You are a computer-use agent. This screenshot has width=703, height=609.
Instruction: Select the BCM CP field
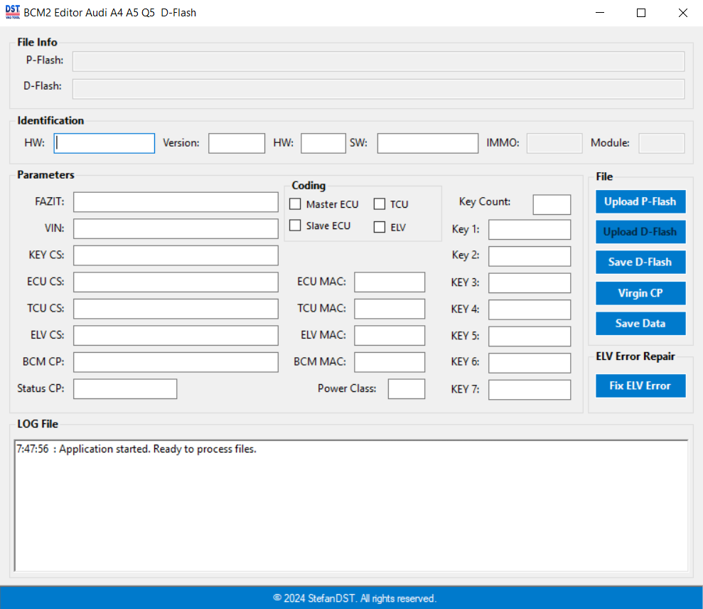pyautogui.click(x=176, y=362)
